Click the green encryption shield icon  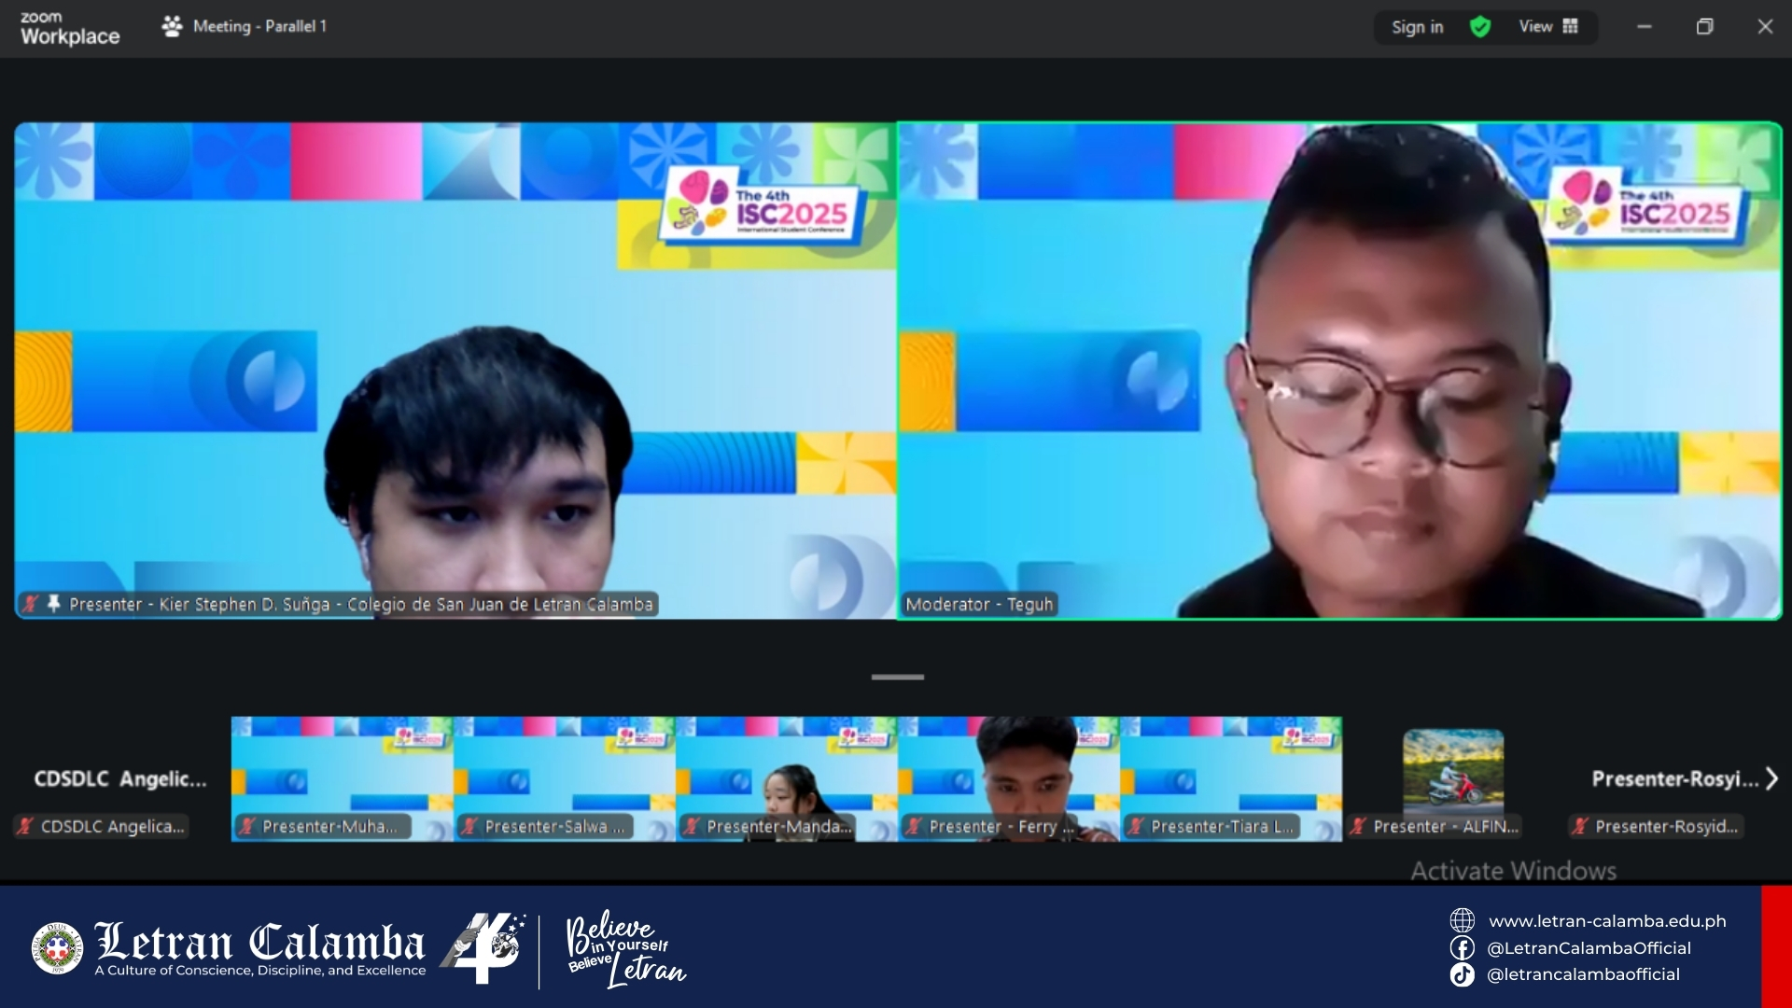pyautogui.click(x=1480, y=27)
